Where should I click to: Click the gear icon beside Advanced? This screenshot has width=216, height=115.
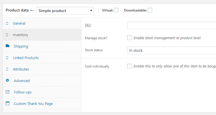pyautogui.click(x=7, y=81)
